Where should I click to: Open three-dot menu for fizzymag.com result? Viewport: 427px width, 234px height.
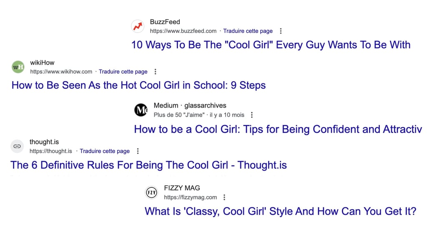tap(224, 197)
